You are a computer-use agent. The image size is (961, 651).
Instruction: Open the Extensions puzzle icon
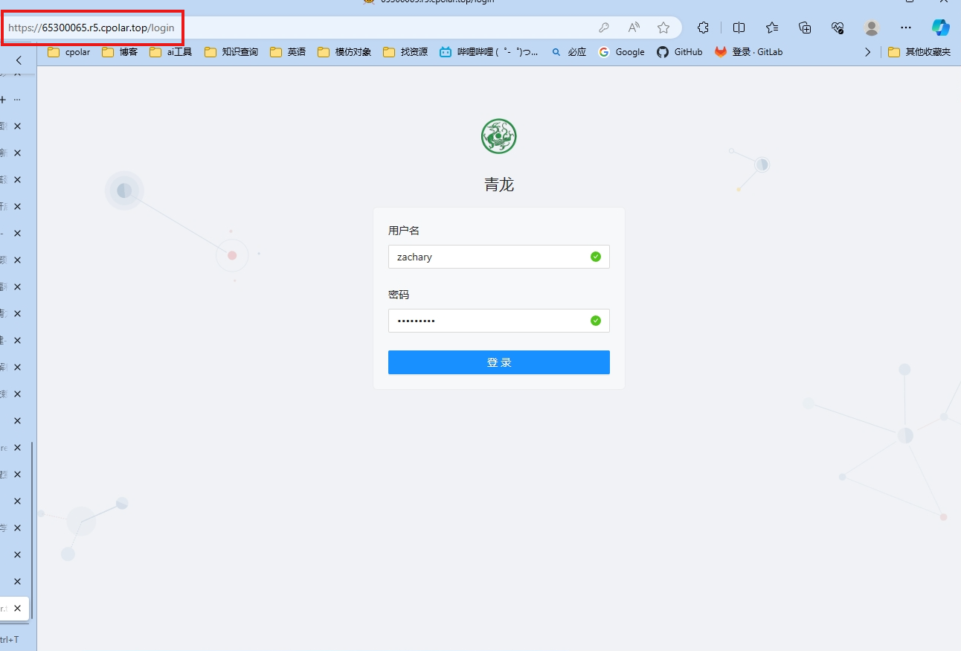tap(703, 28)
